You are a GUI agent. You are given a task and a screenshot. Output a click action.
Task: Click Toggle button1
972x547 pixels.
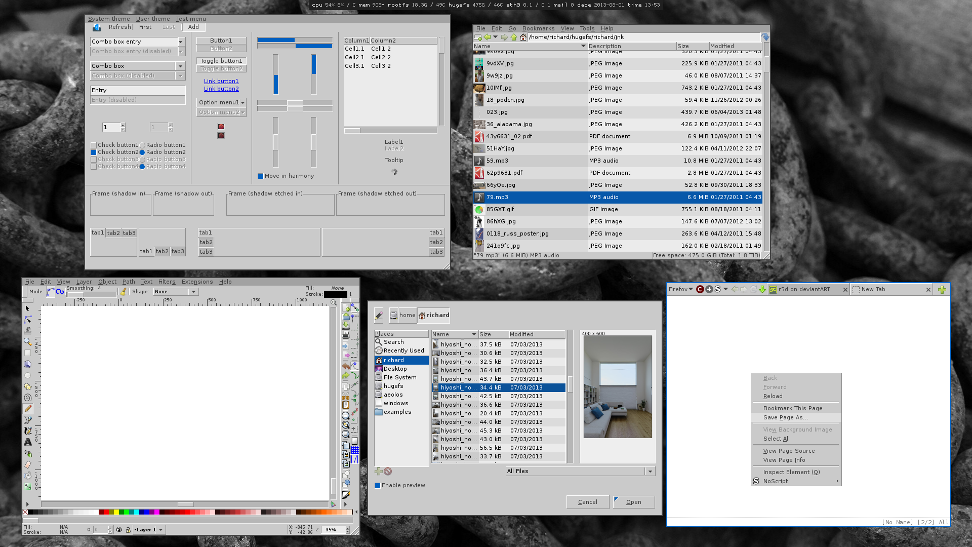[x=221, y=61]
